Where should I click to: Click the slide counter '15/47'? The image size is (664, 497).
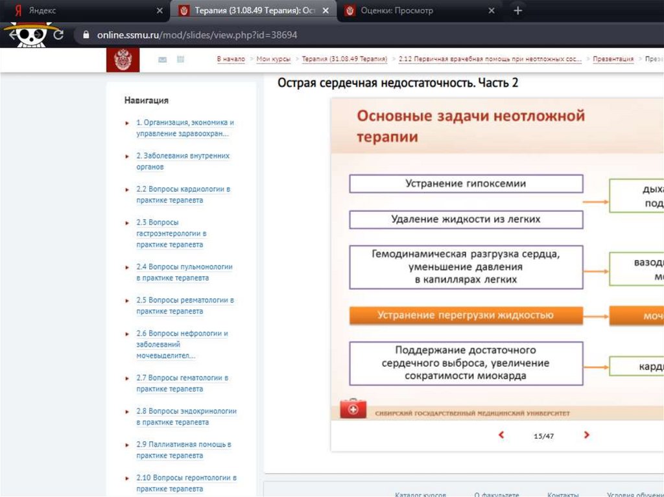tap(544, 436)
